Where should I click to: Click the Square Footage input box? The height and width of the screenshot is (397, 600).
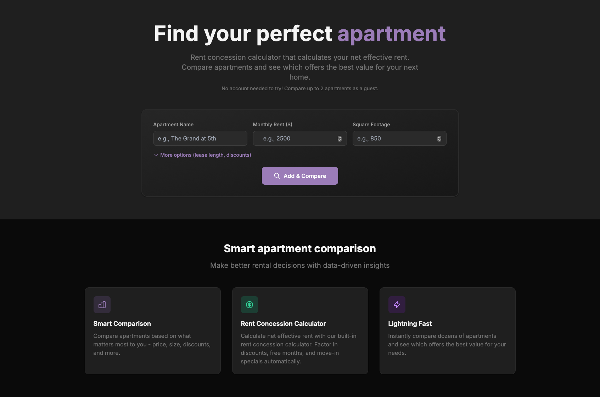coord(393,138)
